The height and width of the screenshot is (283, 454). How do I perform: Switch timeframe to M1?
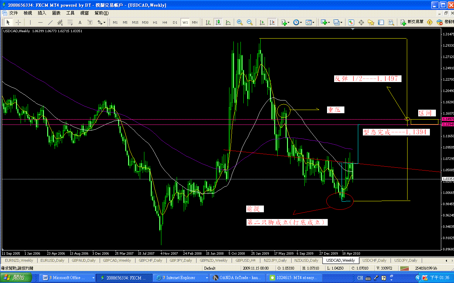115,22
